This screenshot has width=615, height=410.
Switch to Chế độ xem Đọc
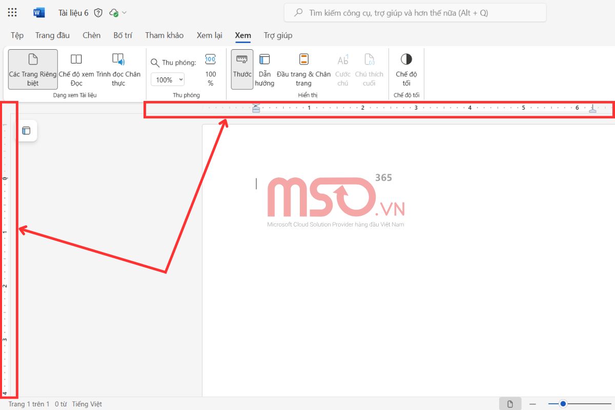(x=76, y=69)
